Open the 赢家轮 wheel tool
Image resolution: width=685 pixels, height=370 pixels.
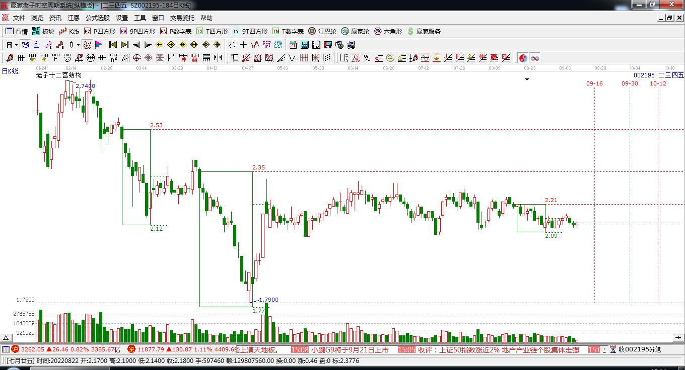[355, 31]
